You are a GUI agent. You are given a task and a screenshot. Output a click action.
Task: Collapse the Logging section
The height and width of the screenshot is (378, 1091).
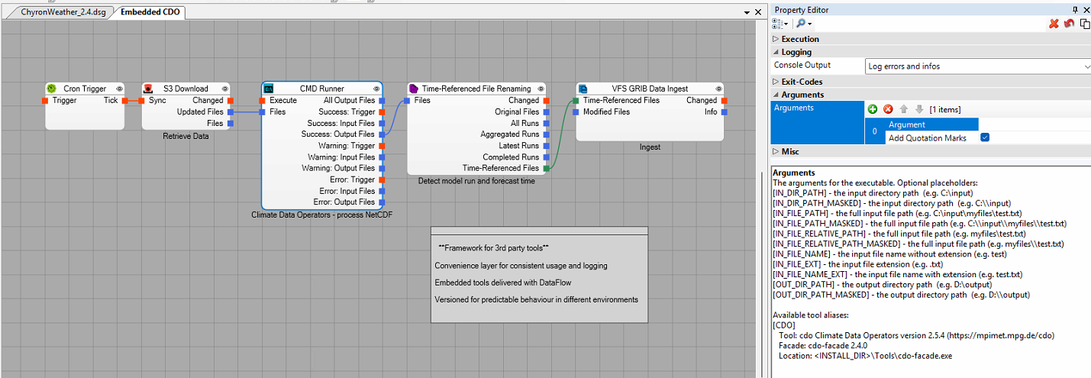pos(776,52)
